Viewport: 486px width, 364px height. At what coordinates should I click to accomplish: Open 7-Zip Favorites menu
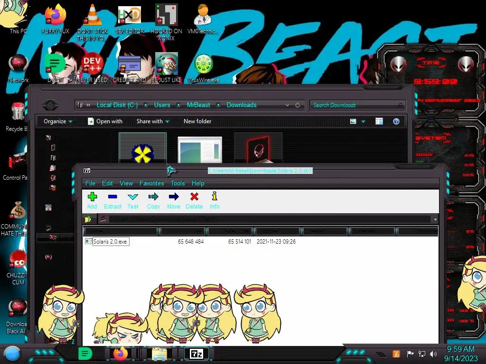click(151, 183)
